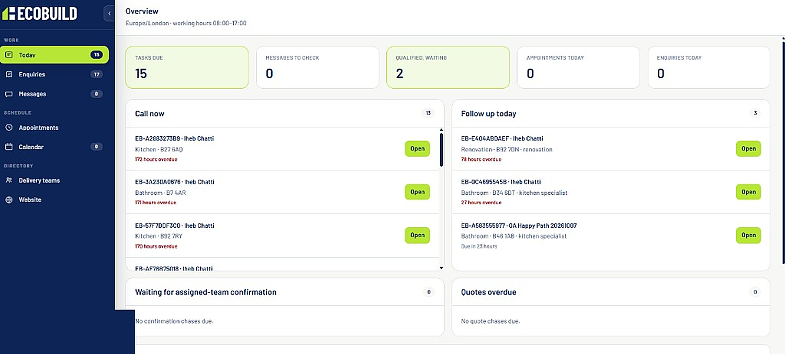
Task: Open enquiry EB-57F7DDF3C0 Kitchen B92 7RY
Action: pyautogui.click(x=417, y=235)
